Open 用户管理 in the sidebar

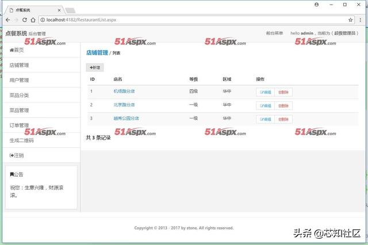pyautogui.click(x=19, y=81)
